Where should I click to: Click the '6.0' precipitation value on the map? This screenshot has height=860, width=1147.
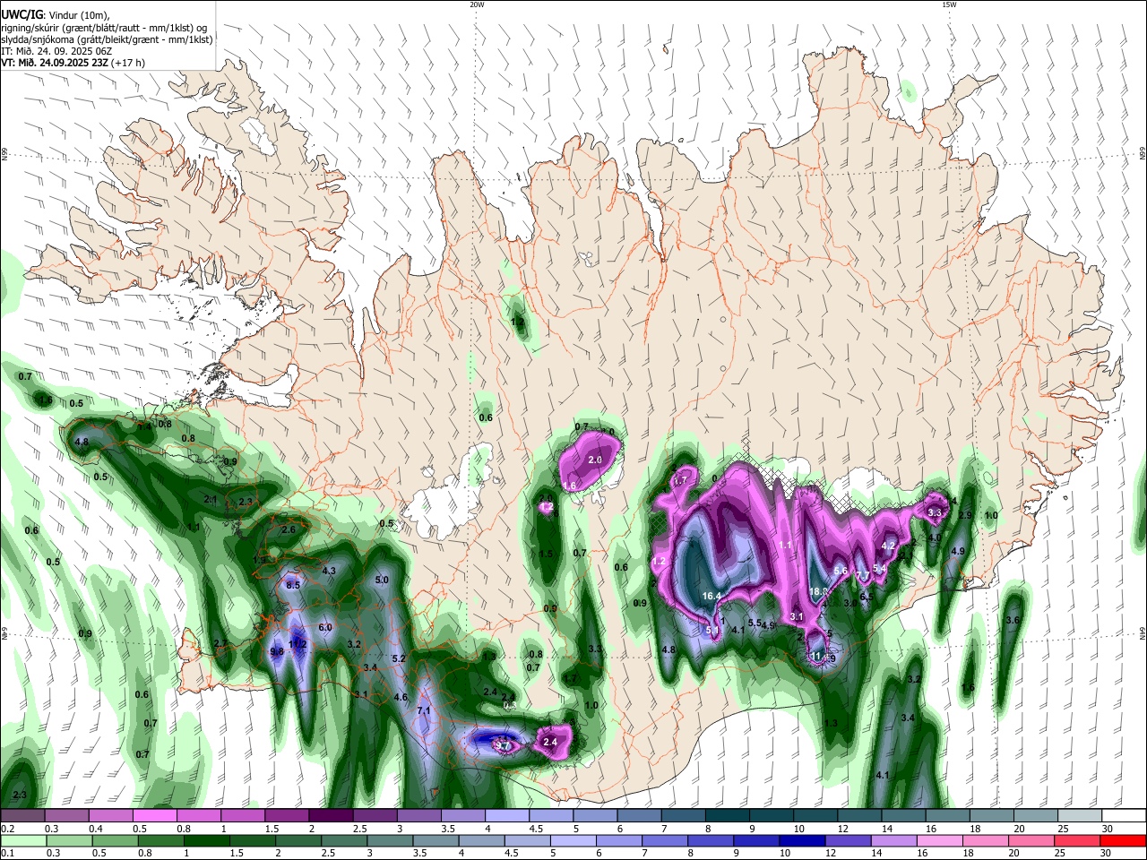(x=325, y=628)
